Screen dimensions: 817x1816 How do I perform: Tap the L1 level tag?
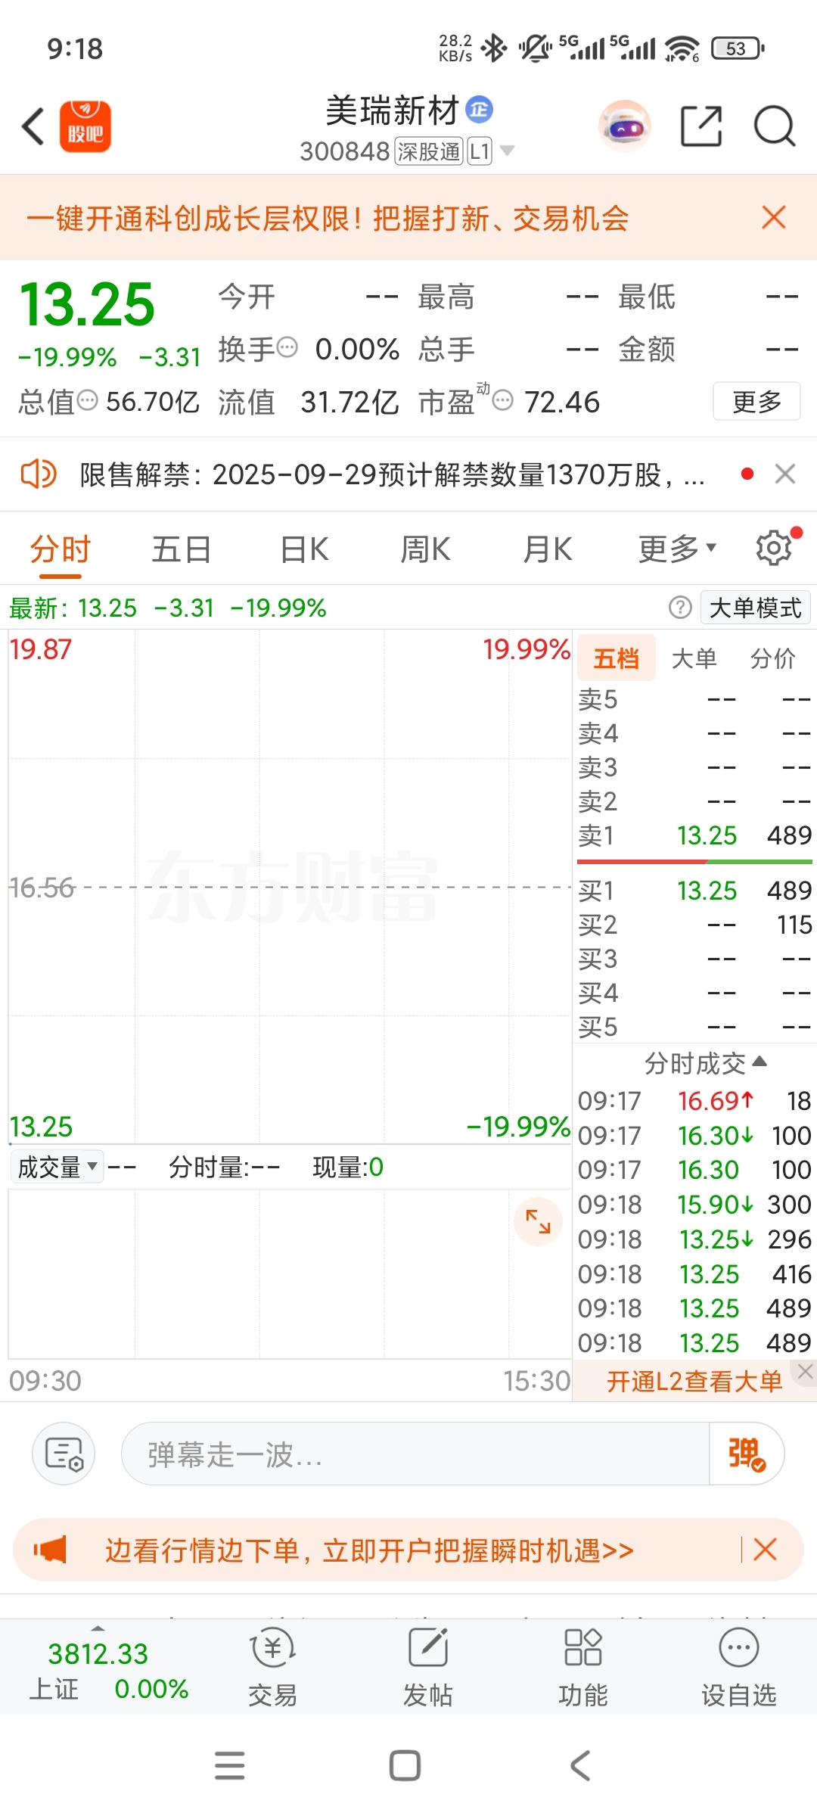[x=480, y=151]
